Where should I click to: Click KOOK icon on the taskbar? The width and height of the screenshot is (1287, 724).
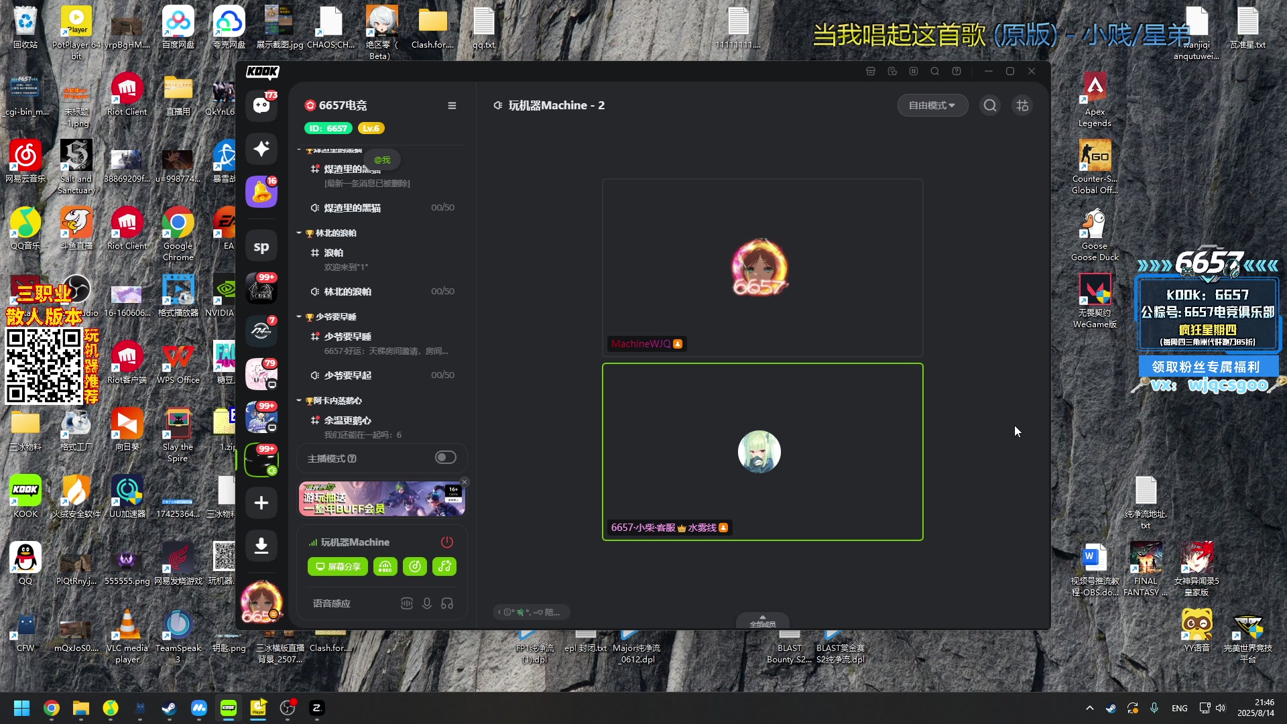click(229, 708)
